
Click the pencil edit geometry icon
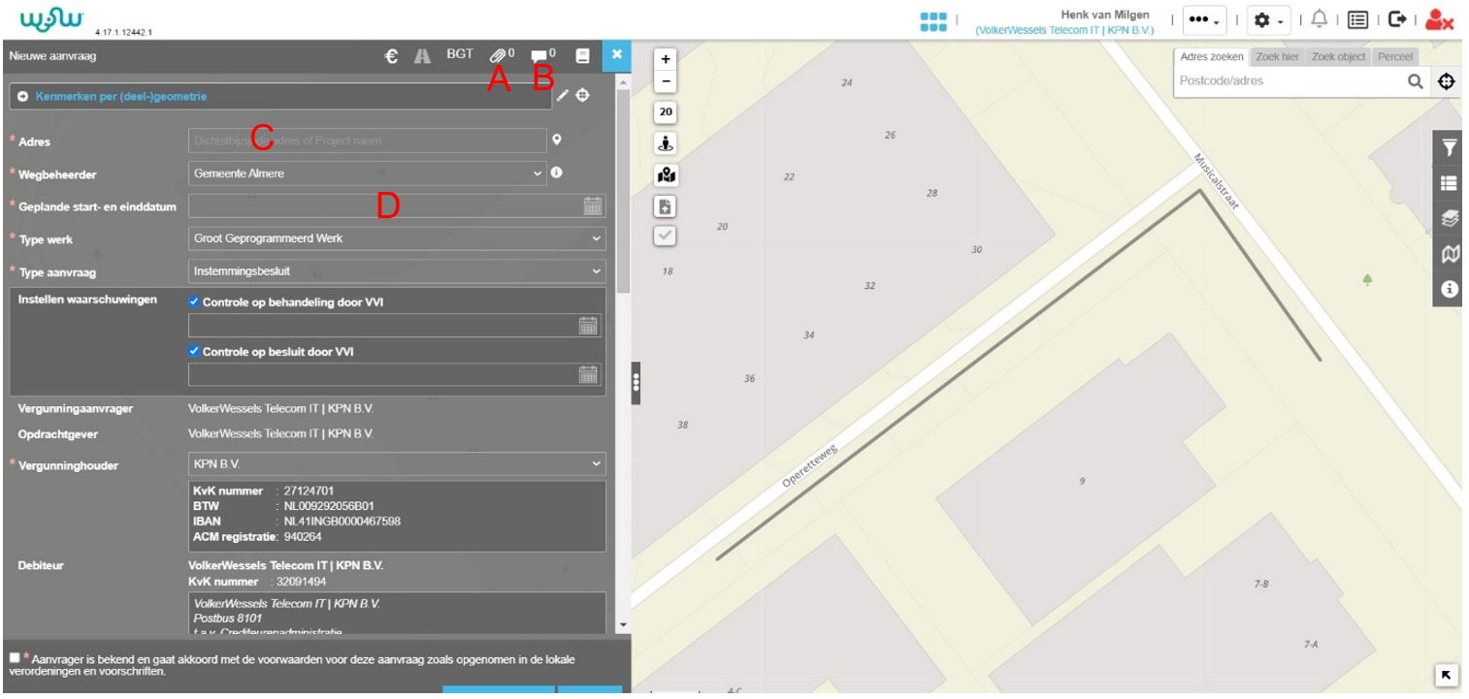tap(563, 96)
